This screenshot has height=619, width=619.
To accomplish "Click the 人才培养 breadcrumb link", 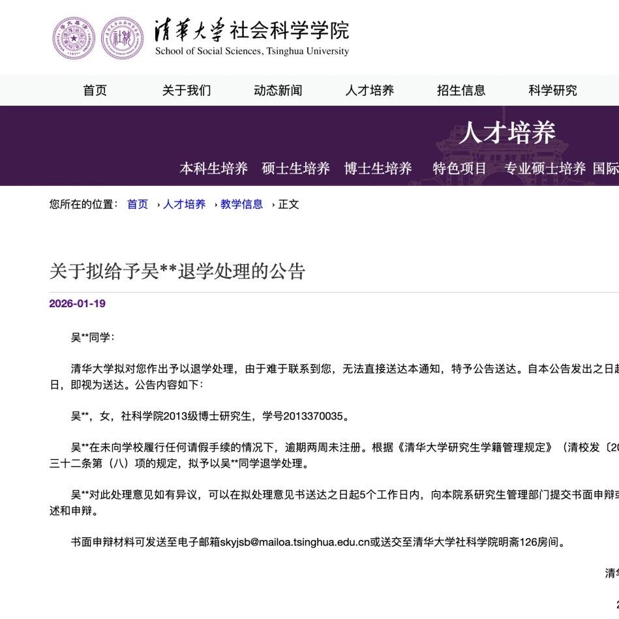I will coord(184,204).
